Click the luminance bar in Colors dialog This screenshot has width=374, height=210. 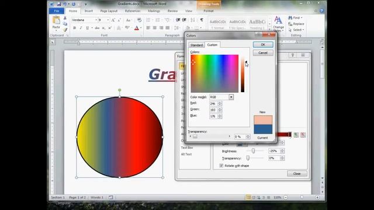click(243, 75)
